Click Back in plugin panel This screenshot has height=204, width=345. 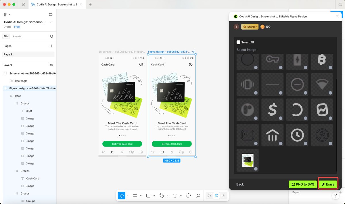pyautogui.click(x=240, y=184)
